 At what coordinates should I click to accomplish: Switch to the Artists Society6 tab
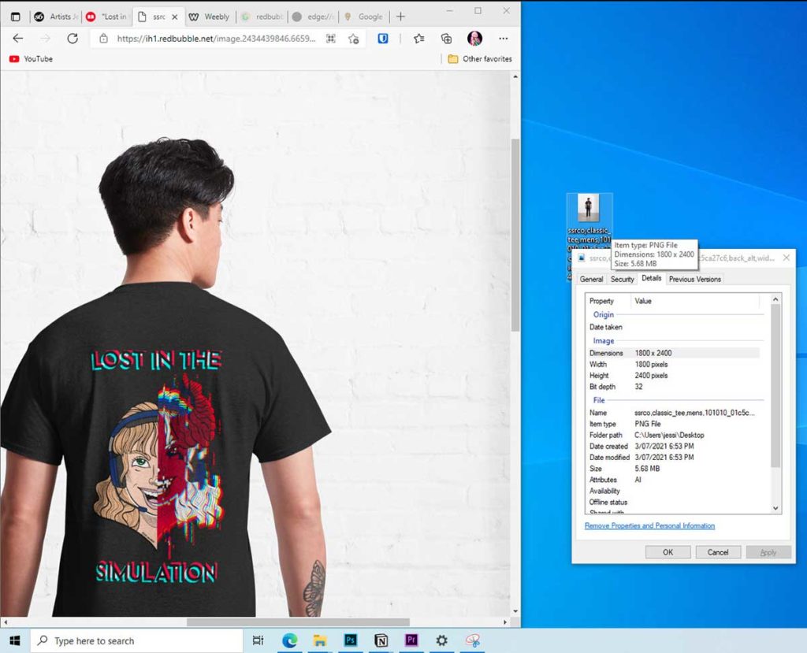56,17
